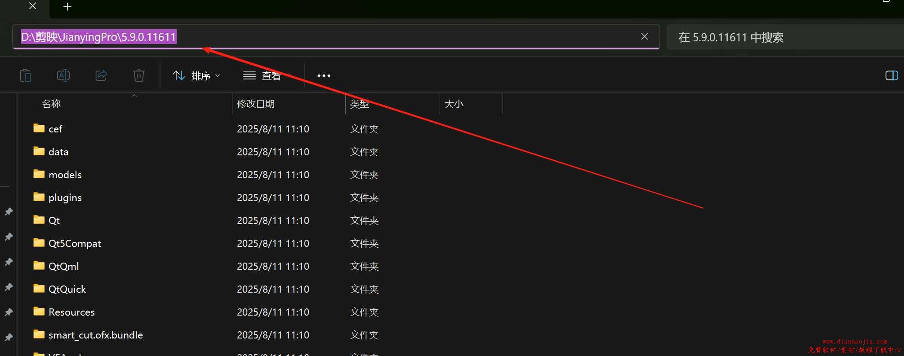The image size is (904, 356).
Task: Clear the address bar with X
Action: pos(644,36)
